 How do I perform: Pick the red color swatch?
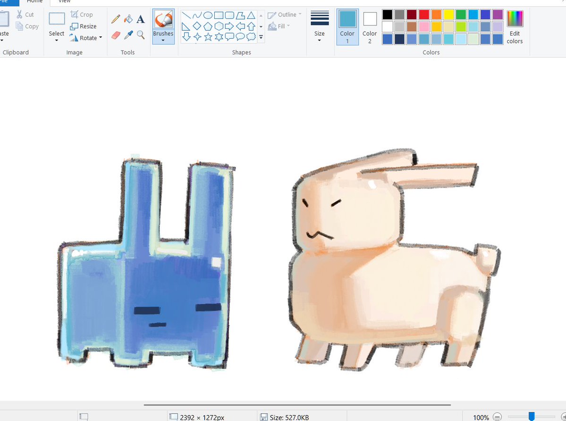[x=424, y=15]
